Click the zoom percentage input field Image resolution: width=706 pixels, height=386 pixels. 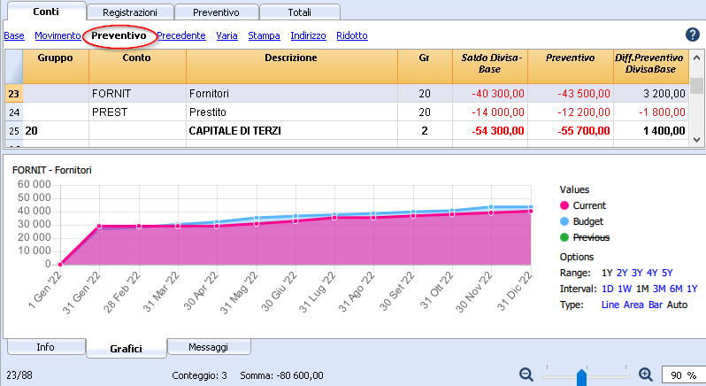coord(683,374)
